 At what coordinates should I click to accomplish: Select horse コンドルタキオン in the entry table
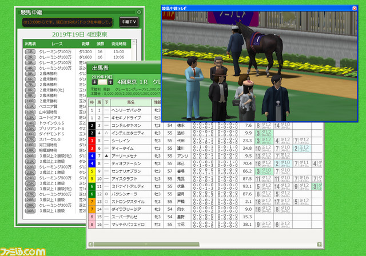(127, 125)
